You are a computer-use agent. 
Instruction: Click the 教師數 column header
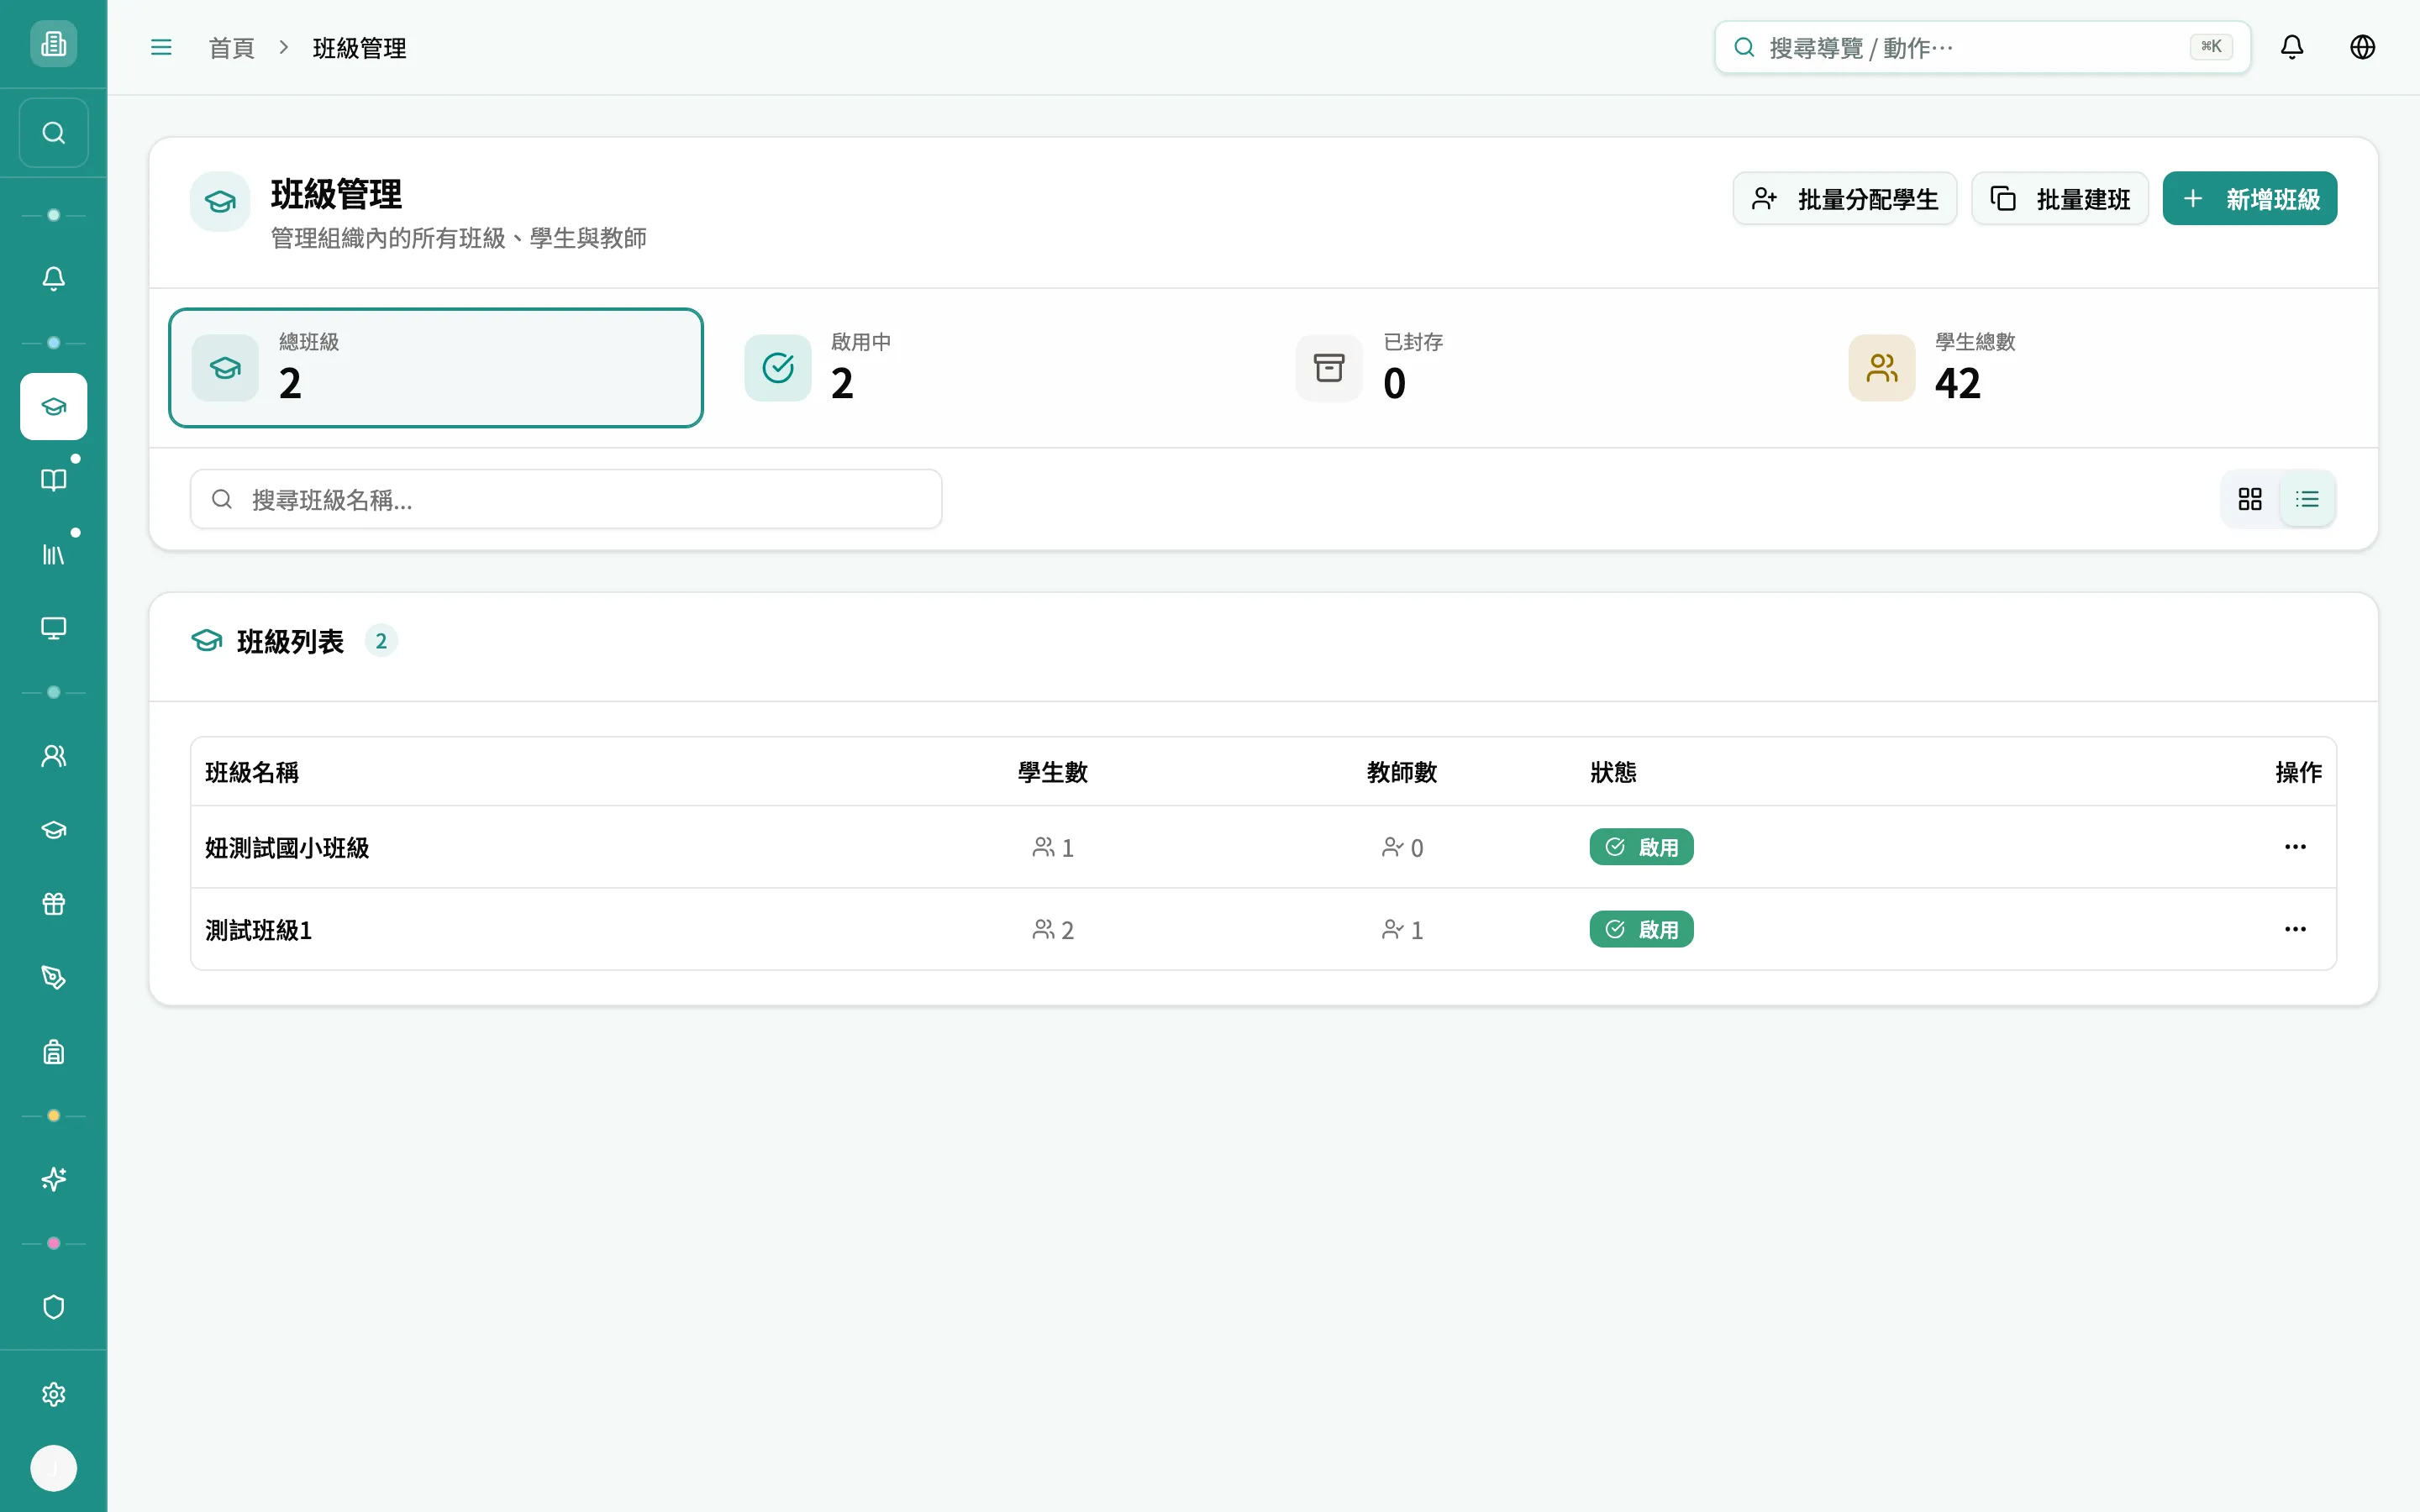tap(1402, 772)
